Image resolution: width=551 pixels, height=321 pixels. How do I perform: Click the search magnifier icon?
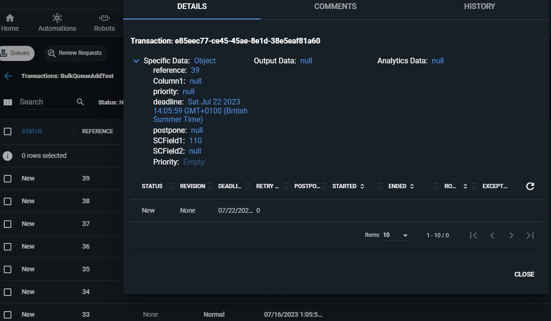(80, 102)
